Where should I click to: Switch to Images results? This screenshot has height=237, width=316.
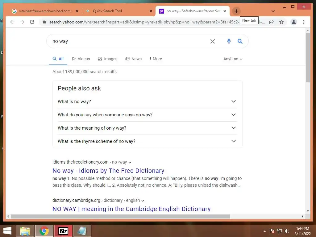coord(108,59)
